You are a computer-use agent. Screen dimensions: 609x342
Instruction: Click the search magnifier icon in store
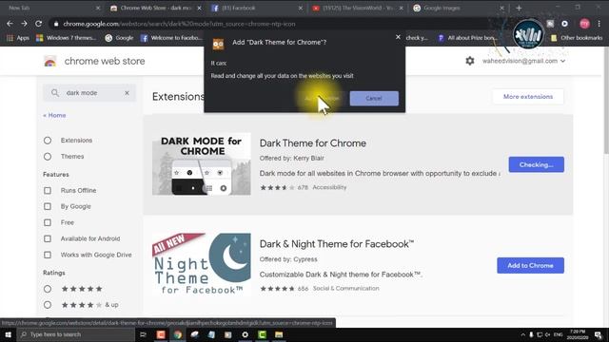pos(55,93)
